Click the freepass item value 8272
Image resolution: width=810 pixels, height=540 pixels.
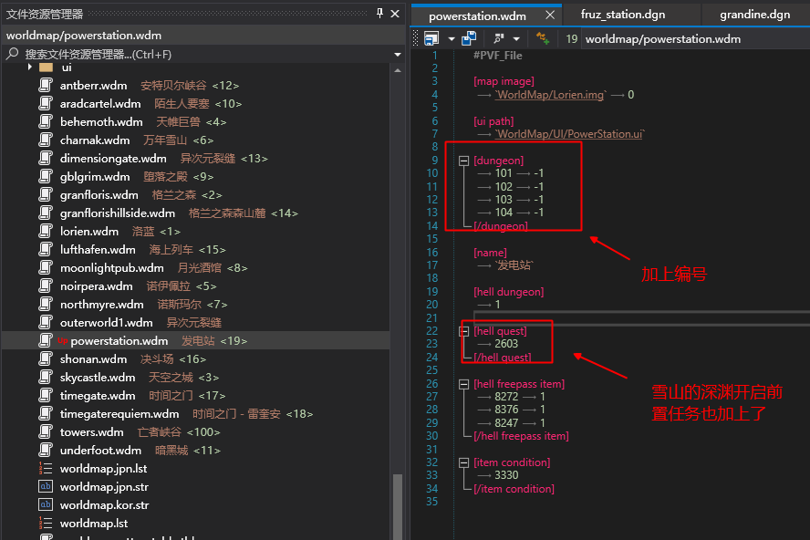point(506,397)
